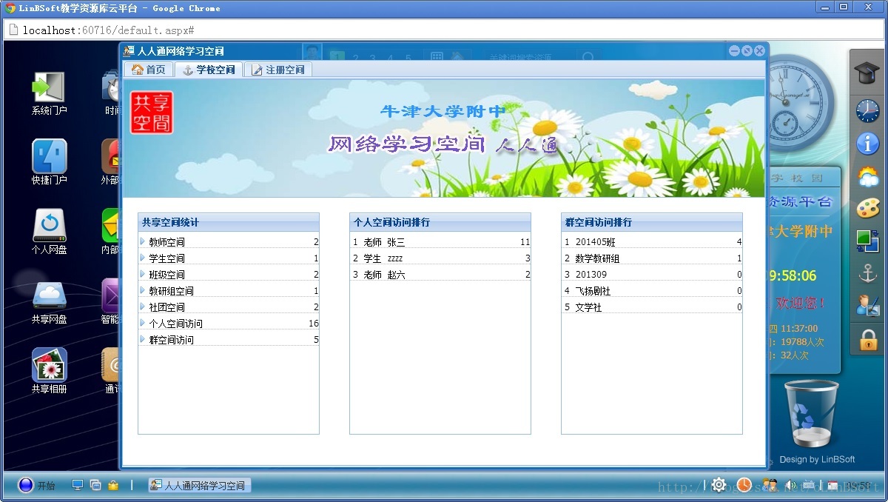The height and width of the screenshot is (502, 888).
Task: Expand the 学生空间 row triangle
Action: (x=142, y=258)
